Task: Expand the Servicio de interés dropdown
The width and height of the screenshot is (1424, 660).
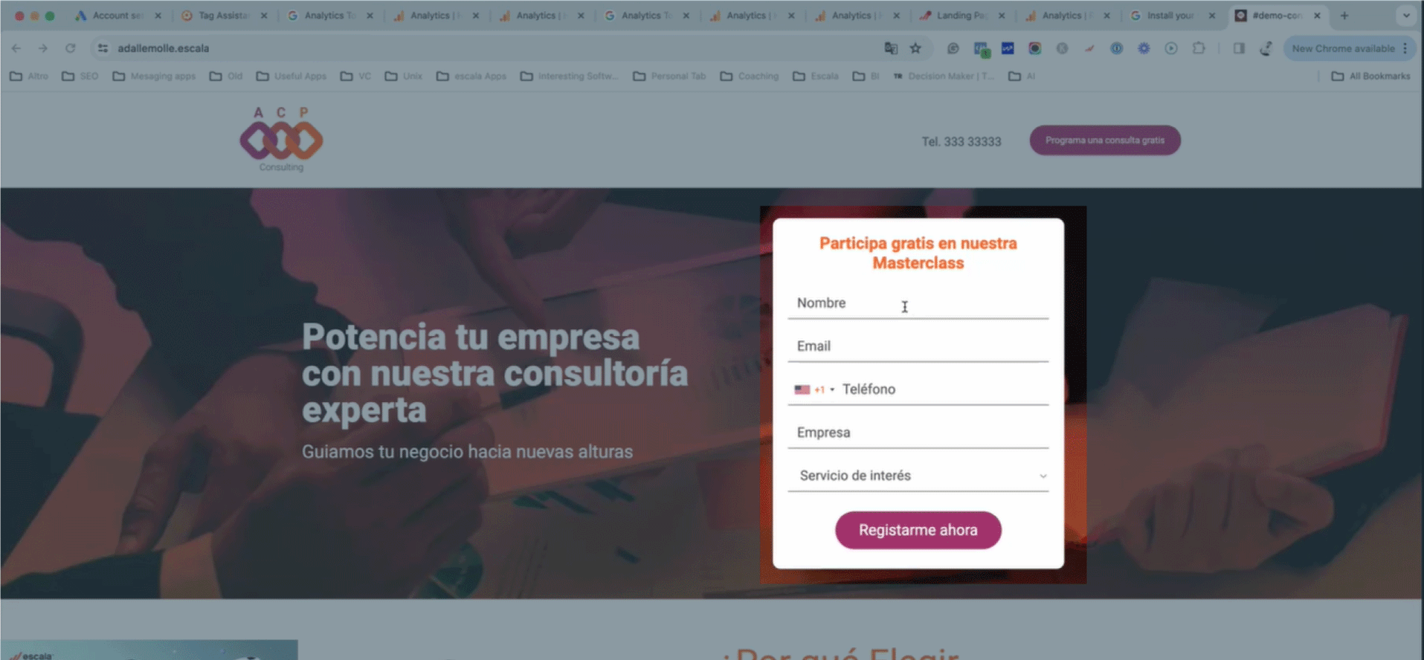Action: 918,476
